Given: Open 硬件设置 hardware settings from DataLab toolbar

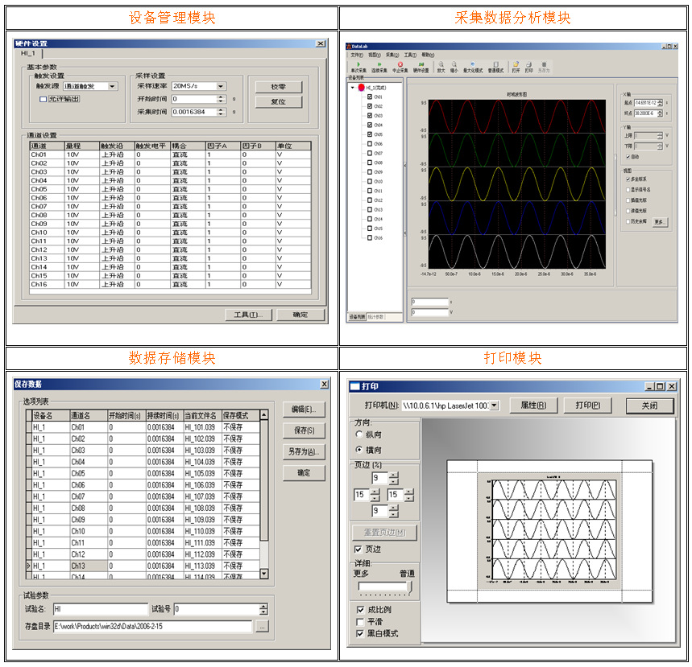Looking at the screenshot, I should point(421,64).
